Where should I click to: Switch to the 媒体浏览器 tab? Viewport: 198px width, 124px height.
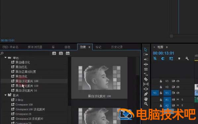[x=35, y=47]
